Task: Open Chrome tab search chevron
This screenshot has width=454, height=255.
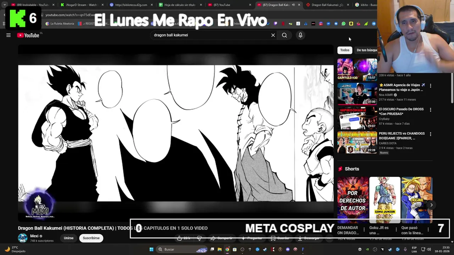Action: pyautogui.click(x=5, y=5)
